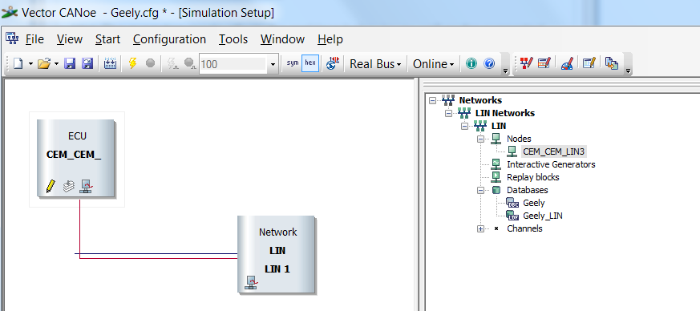Click the step value field showing 100

tap(233, 64)
